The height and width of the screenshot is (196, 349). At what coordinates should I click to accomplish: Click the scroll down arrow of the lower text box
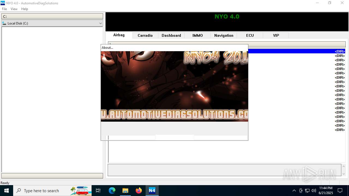(344, 174)
